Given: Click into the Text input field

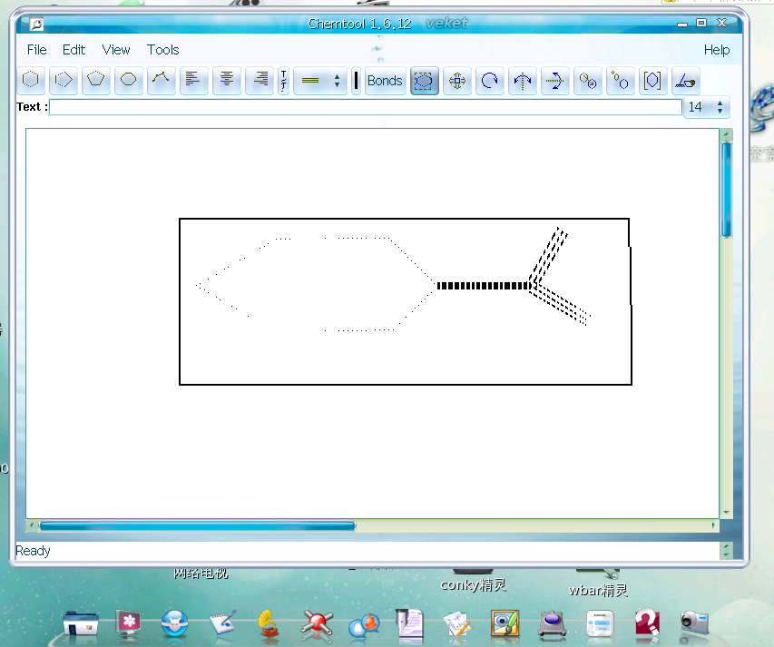Looking at the screenshot, I should 366,107.
